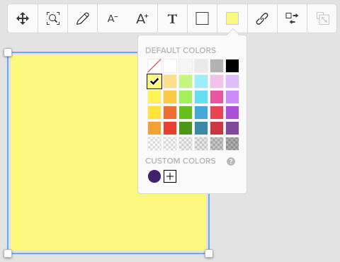Click the checked light yellow swatch
Viewport: 340px width, 262px height.
tap(154, 81)
